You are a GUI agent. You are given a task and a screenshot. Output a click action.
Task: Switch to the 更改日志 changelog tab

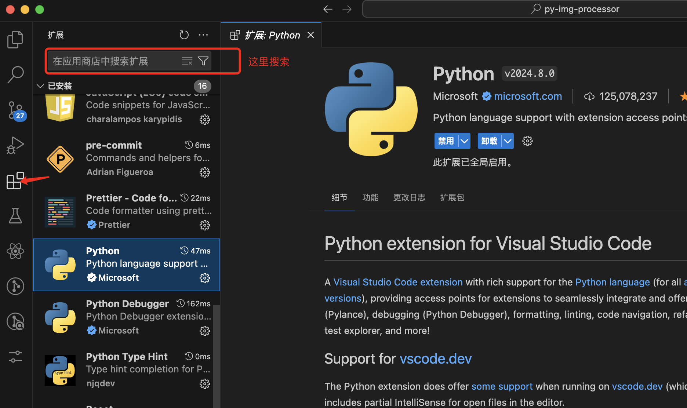pyautogui.click(x=409, y=197)
